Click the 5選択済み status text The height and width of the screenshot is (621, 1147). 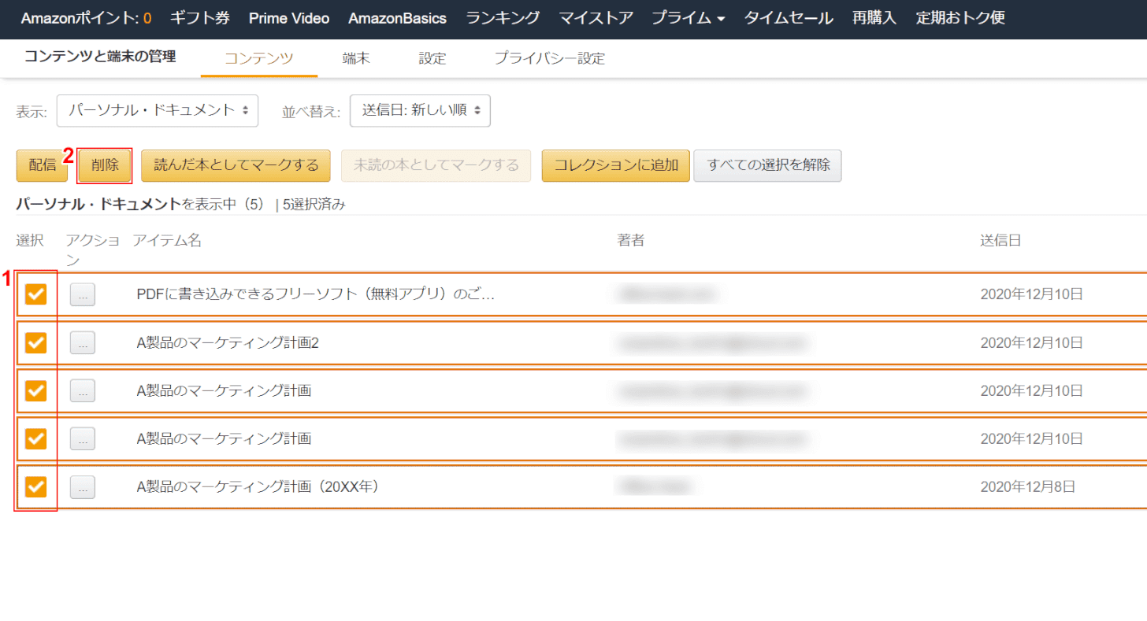click(314, 205)
